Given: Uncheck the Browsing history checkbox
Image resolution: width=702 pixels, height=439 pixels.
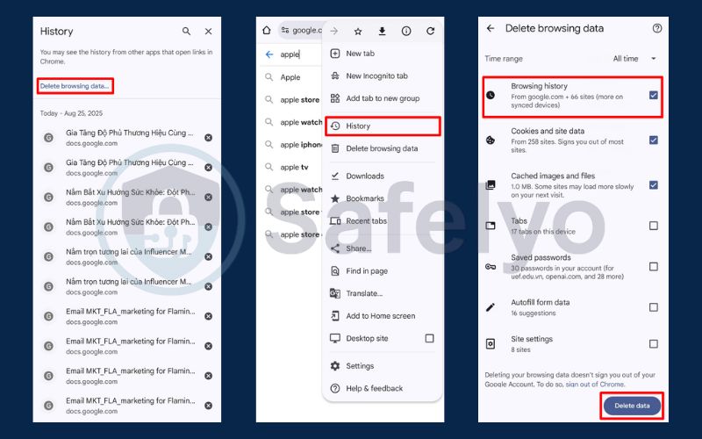Looking at the screenshot, I should (653, 95).
